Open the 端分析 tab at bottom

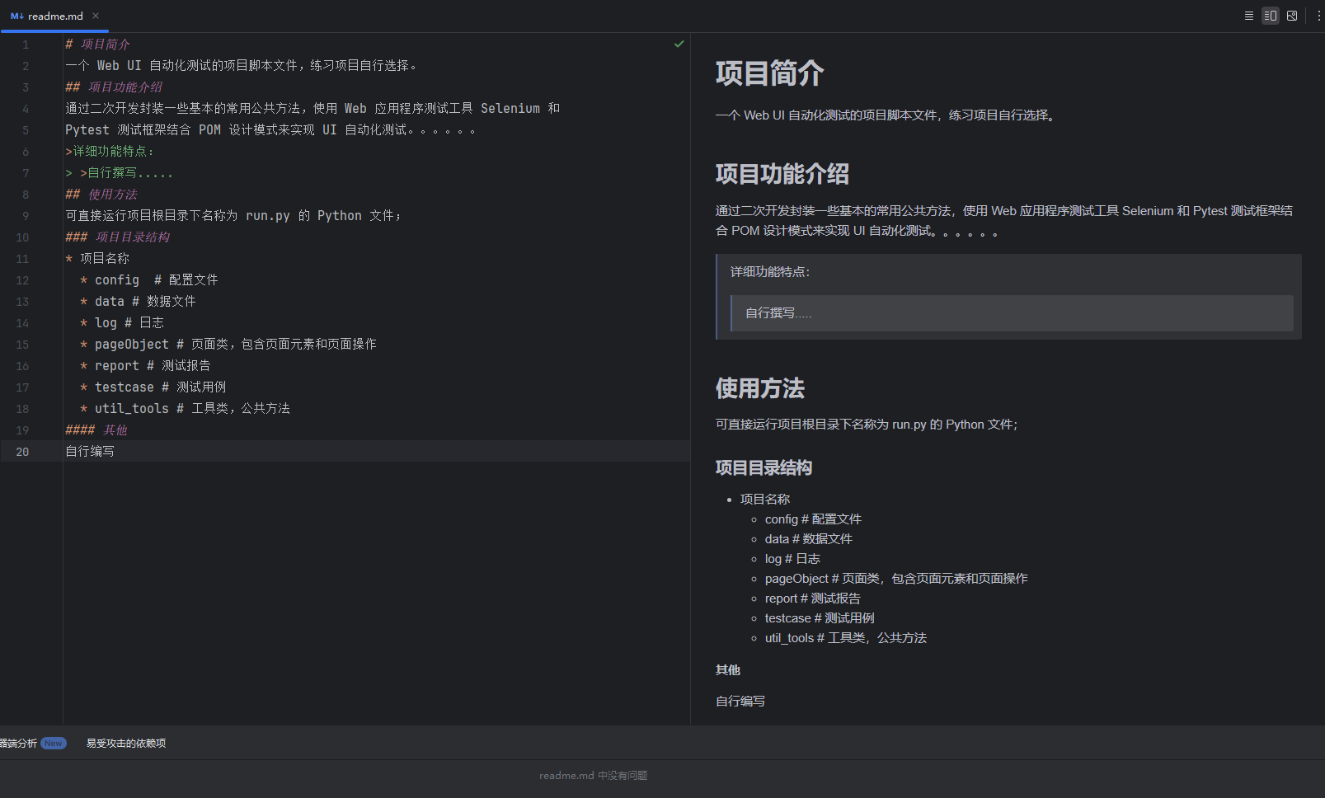18,743
